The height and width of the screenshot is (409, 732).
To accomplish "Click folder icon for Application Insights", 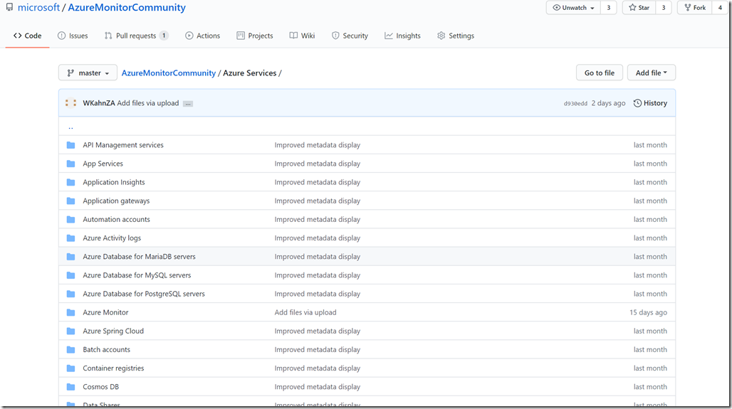I will [71, 182].
